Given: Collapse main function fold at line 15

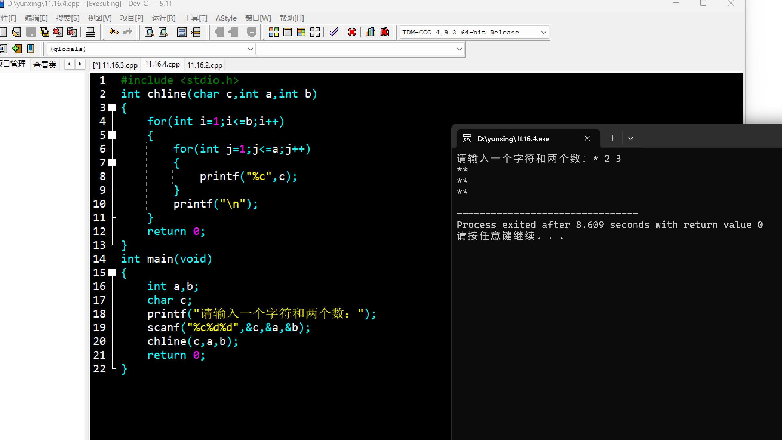Looking at the screenshot, I should point(112,272).
